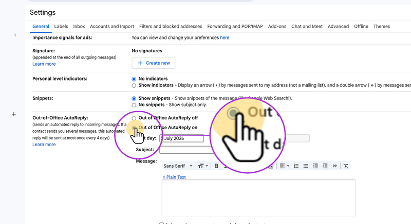Turn Out of Office AutoReply on
Image resolution: width=411 pixels, height=224 pixels.
pos(134,128)
